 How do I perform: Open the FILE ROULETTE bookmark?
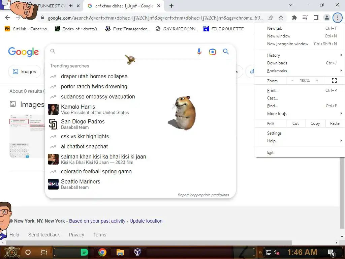coord(224,29)
